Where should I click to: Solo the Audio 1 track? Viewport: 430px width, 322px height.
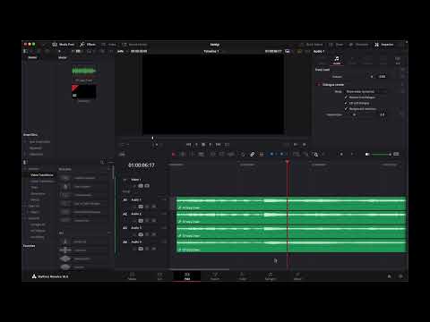click(x=147, y=207)
